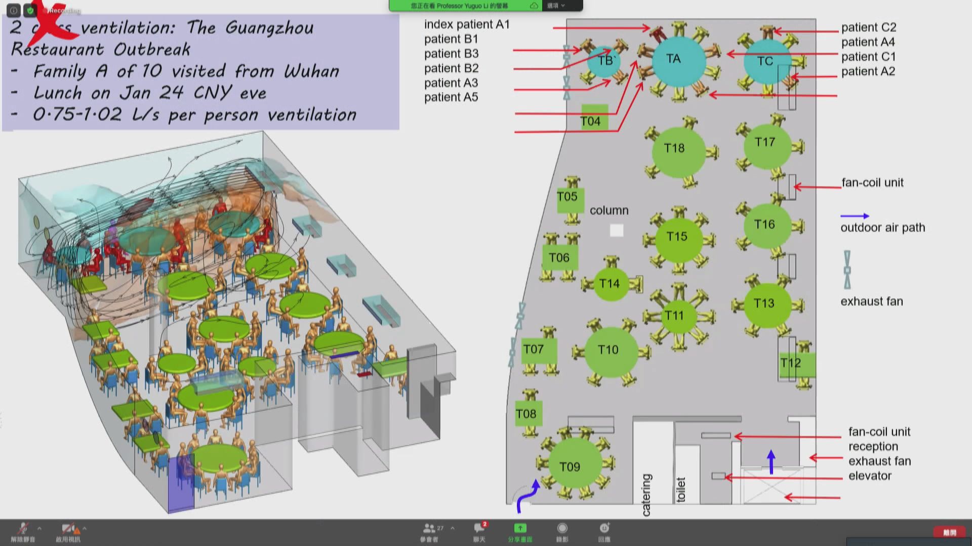The image size is (972, 546).
Task: Open view options dropdown on share bar
Action: [556, 6]
